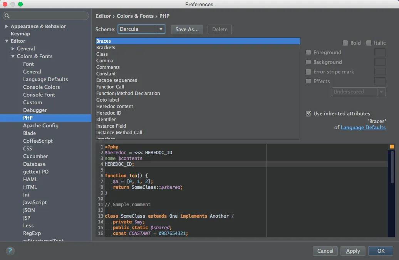This screenshot has height=260, width=399.
Task: Uncheck Use inherited attributes
Action: pyautogui.click(x=308, y=113)
